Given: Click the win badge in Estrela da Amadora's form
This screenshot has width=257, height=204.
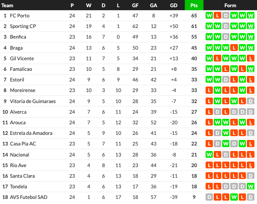Looking at the screenshot, I should click(226, 133).
